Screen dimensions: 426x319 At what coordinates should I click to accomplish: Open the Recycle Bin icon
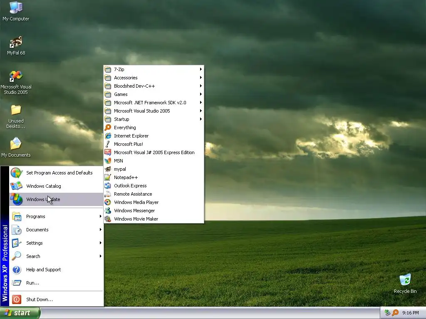click(405, 284)
